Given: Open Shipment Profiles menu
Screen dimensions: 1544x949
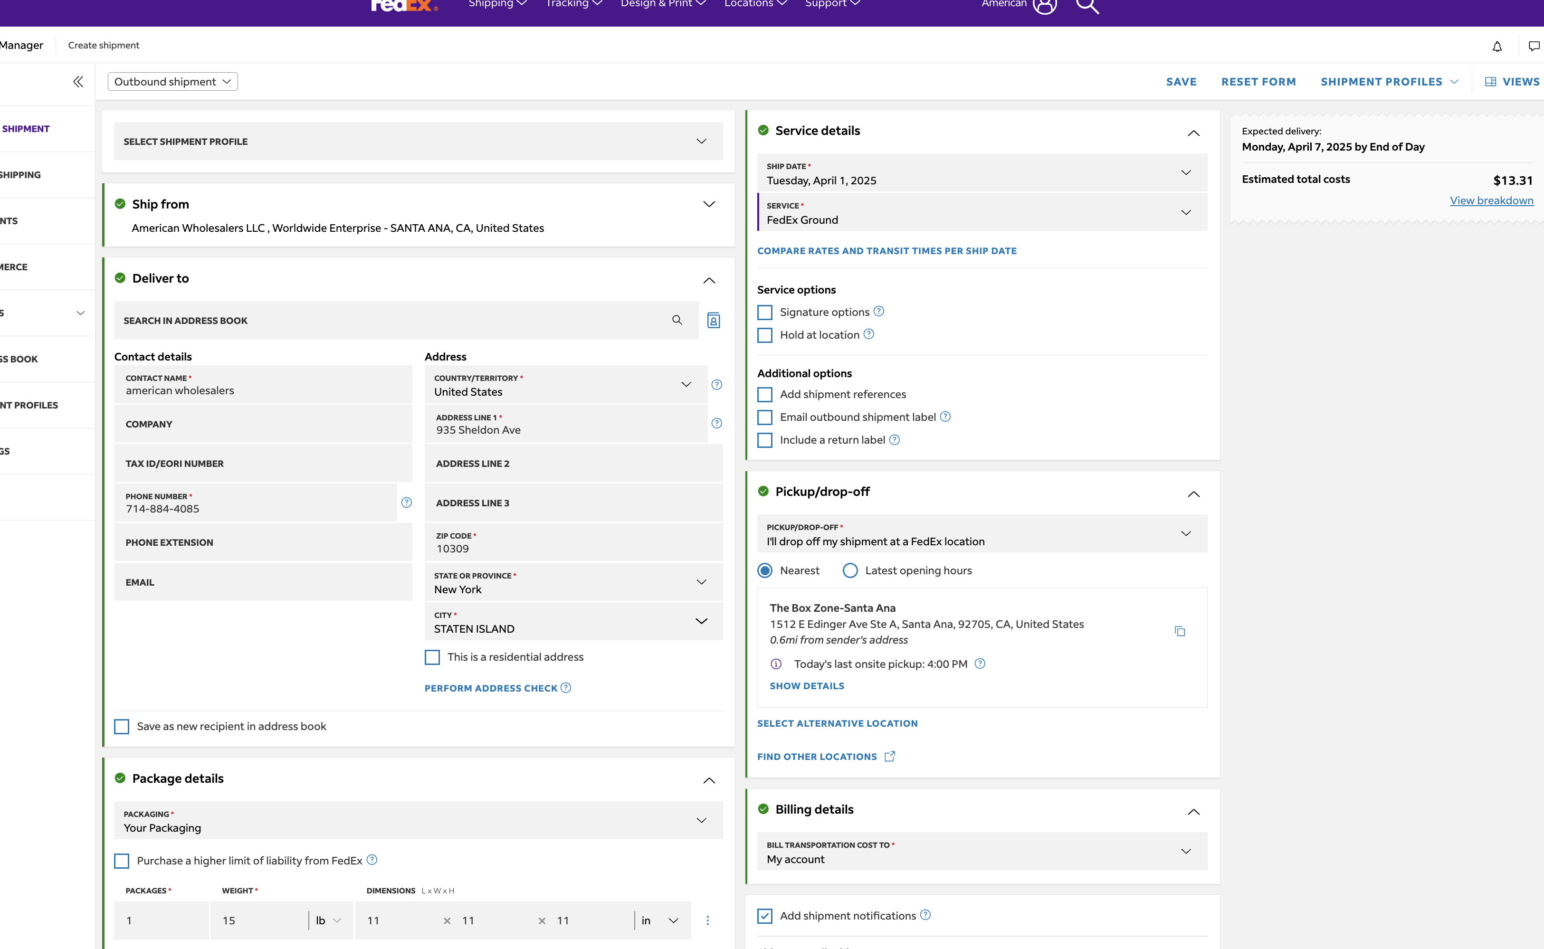Looking at the screenshot, I should coord(1389,82).
